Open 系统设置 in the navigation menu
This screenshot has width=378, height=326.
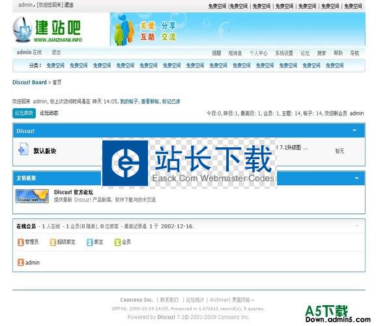(x=284, y=53)
